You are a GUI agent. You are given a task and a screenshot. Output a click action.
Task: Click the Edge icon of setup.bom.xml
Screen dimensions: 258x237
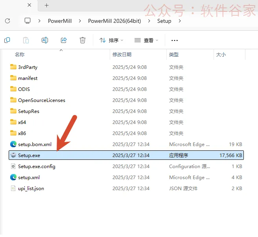[x=13, y=144]
